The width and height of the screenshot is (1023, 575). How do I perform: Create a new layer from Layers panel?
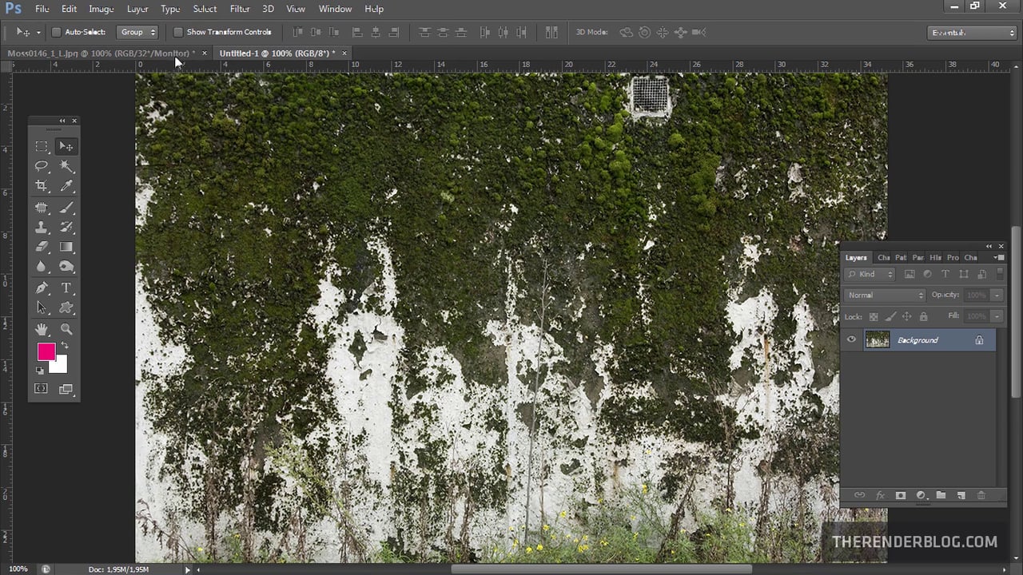click(961, 495)
